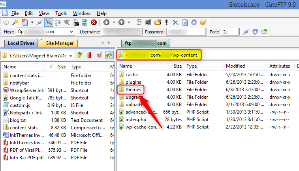Select custom.js in the local file list
299x171 pixels.
point(20,105)
